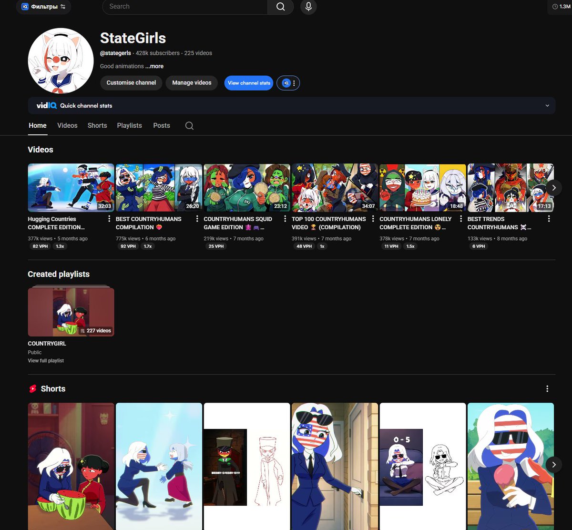Open menu for Squid Game Edition video
The height and width of the screenshot is (530, 572).
click(x=285, y=219)
